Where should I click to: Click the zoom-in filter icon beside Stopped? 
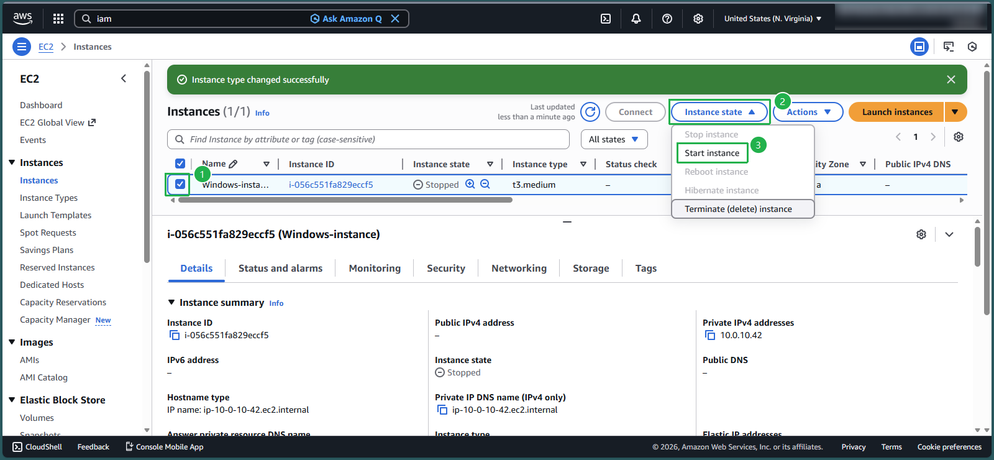coord(470,184)
